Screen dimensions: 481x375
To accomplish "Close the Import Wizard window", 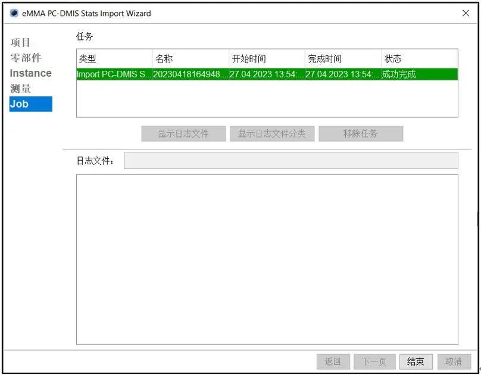I will [466, 13].
